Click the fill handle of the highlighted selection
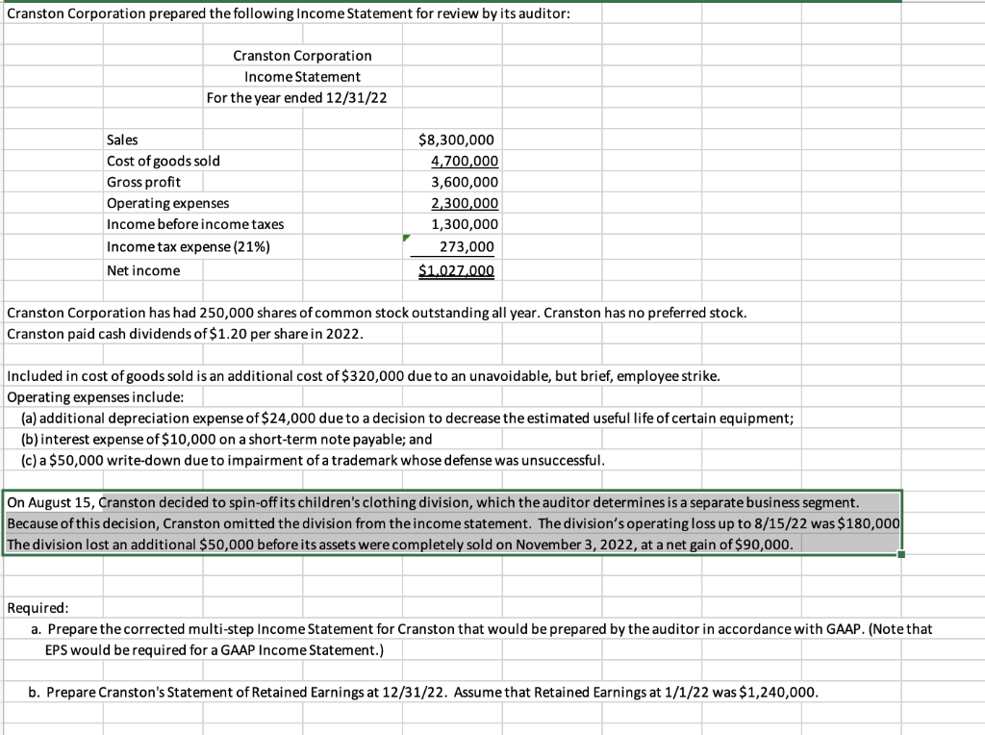Image resolution: width=985 pixels, height=735 pixels. (900, 556)
